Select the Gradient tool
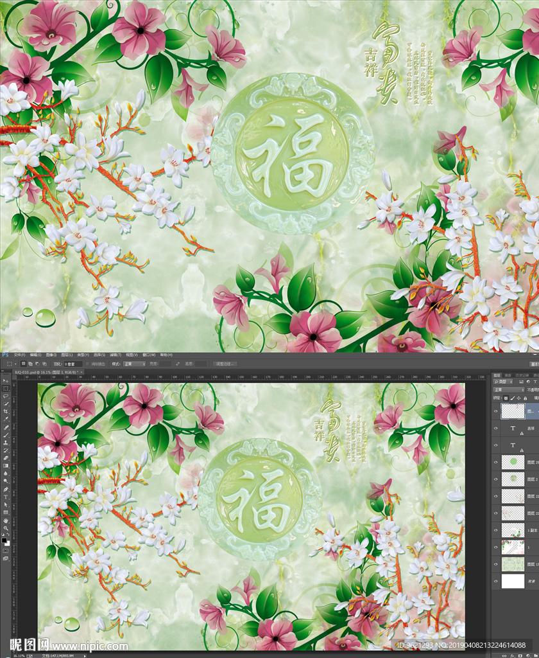This screenshot has height=658, width=539. [x=5, y=465]
